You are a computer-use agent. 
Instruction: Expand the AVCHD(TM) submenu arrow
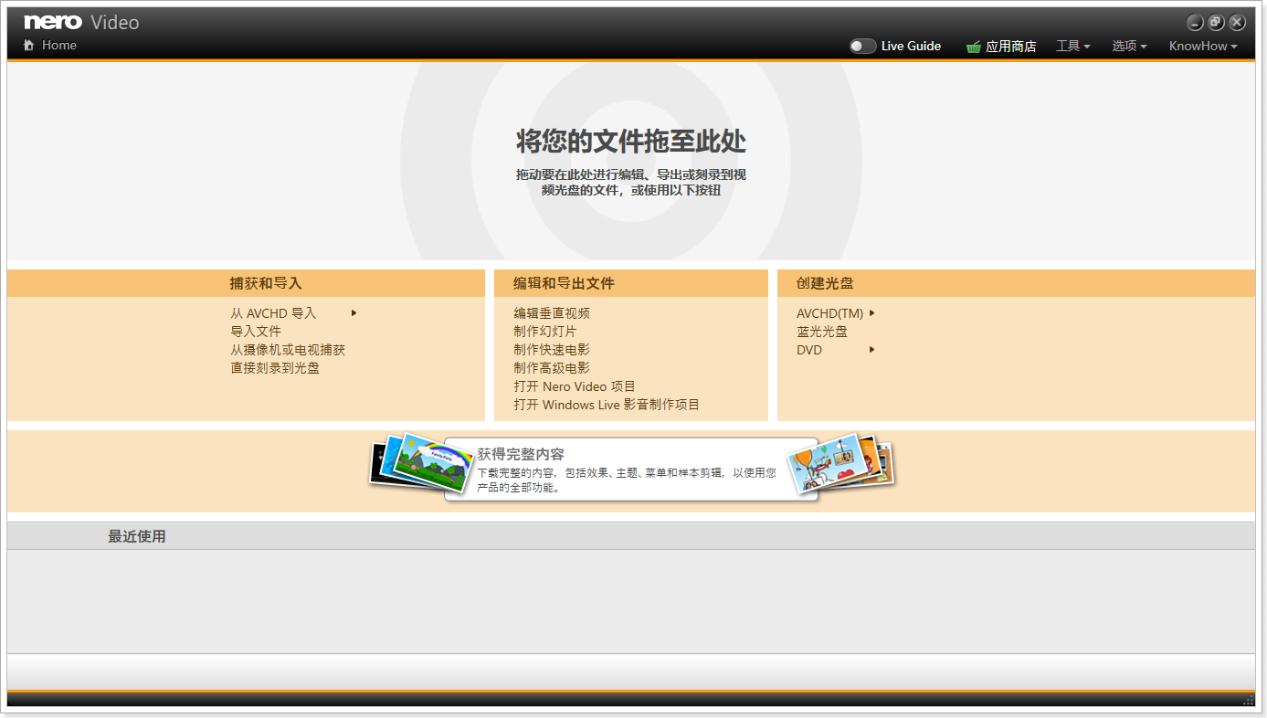point(872,313)
